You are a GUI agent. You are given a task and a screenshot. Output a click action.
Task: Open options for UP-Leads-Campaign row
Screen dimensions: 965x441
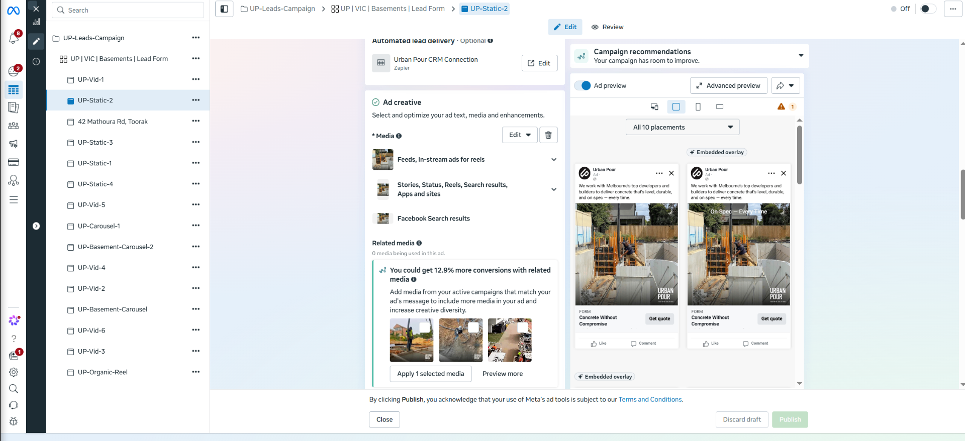pos(196,38)
